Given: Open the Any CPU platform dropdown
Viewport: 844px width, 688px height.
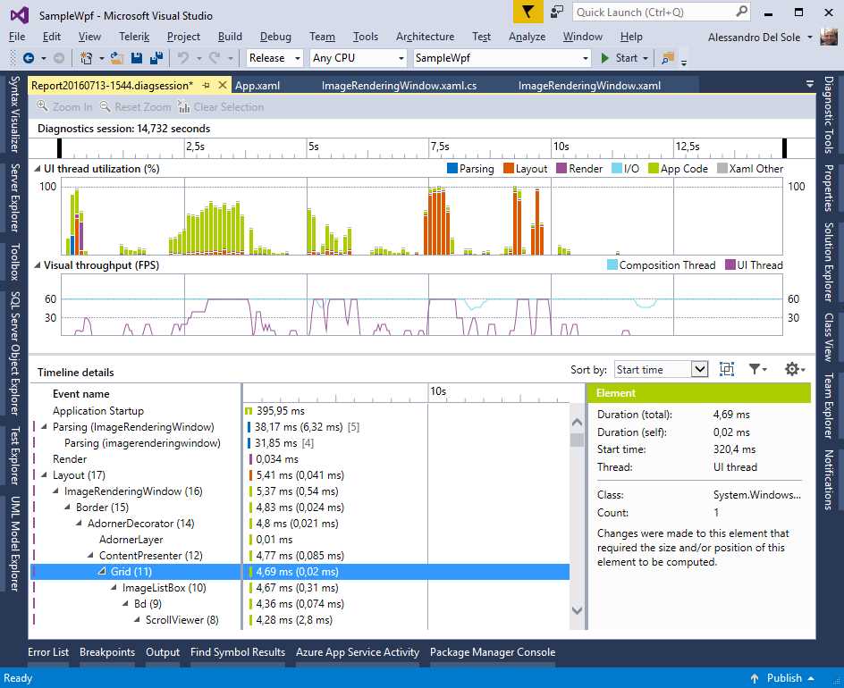Looking at the screenshot, I should point(357,57).
